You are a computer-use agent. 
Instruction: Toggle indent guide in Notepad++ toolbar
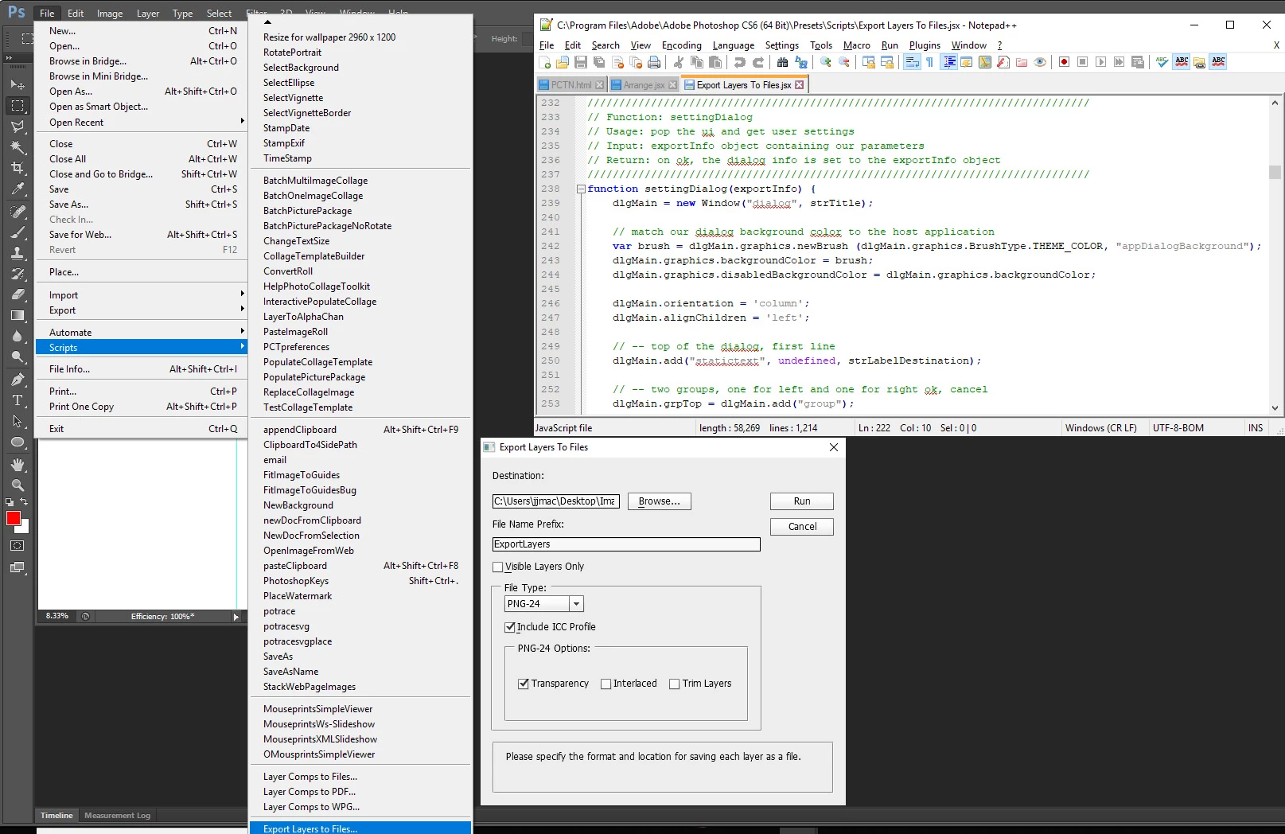949,62
